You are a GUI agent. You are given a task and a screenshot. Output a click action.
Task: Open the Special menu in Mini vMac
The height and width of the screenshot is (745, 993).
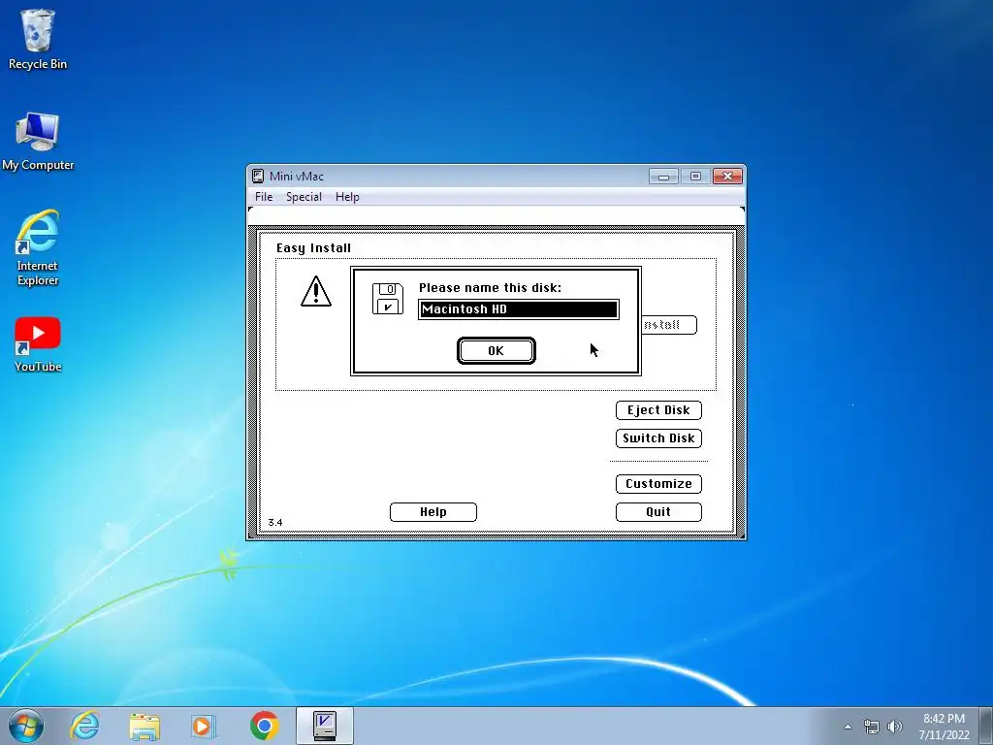304,196
